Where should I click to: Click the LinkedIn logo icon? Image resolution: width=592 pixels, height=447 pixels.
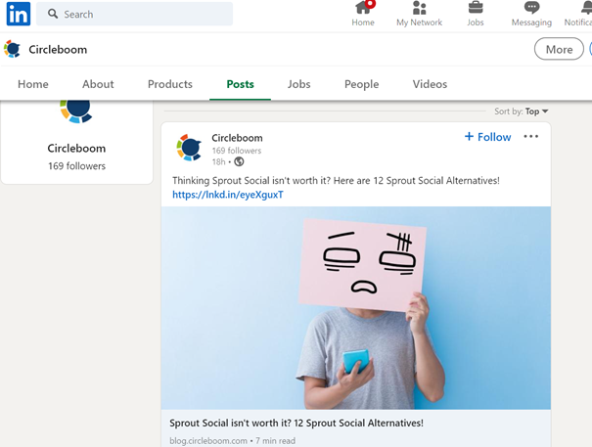click(19, 14)
